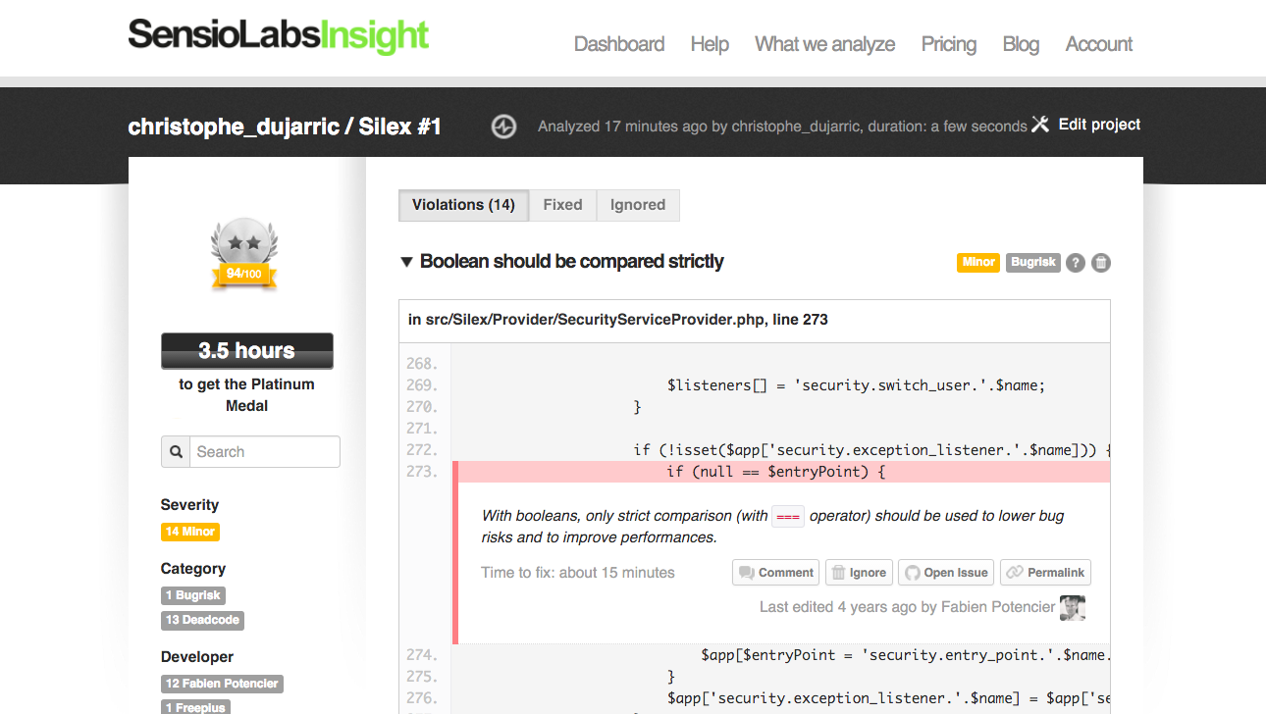Click 'Time to fix: about 15 minutes'
The width and height of the screenshot is (1266, 714).
pos(578,573)
